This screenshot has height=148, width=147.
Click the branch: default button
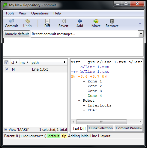pos(17,34)
